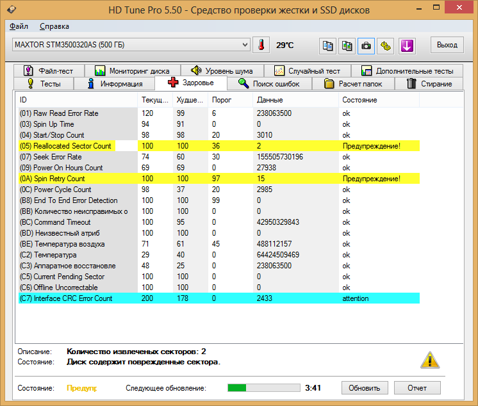Viewport: 478px width, 406px height.
Task: Click the Отчет button
Action: (x=417, y=388)
